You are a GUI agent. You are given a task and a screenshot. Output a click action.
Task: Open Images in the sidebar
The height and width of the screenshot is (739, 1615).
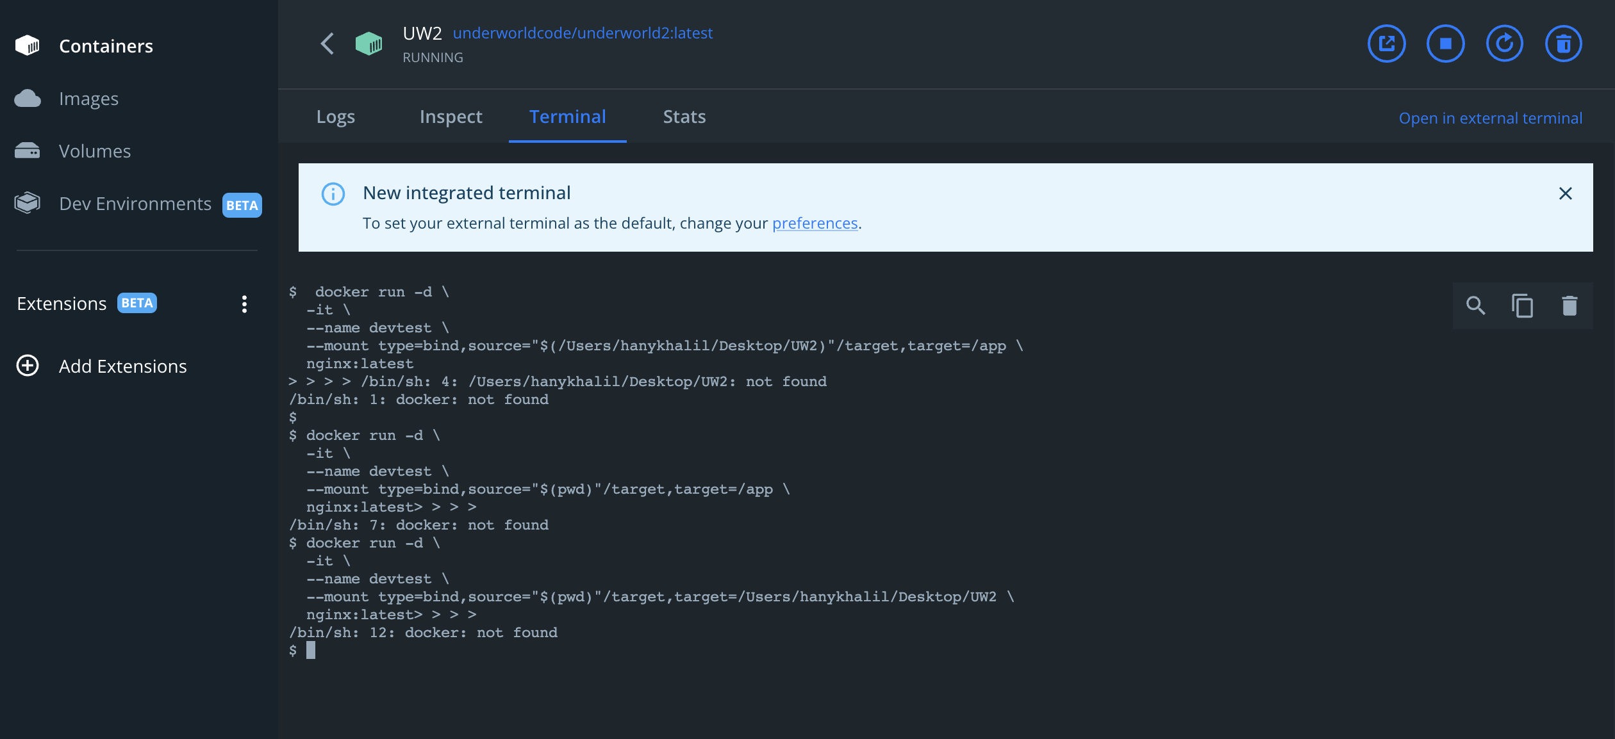click(88, 99)
